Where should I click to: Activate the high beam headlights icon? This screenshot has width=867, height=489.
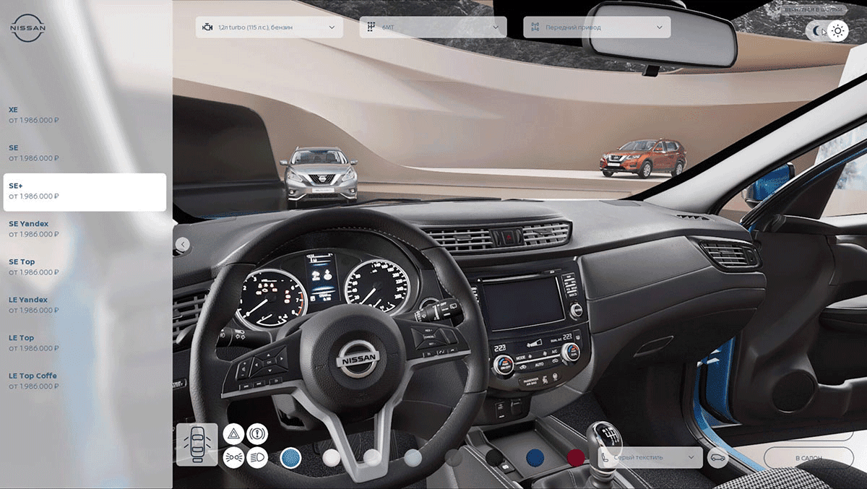pos(258,457)
